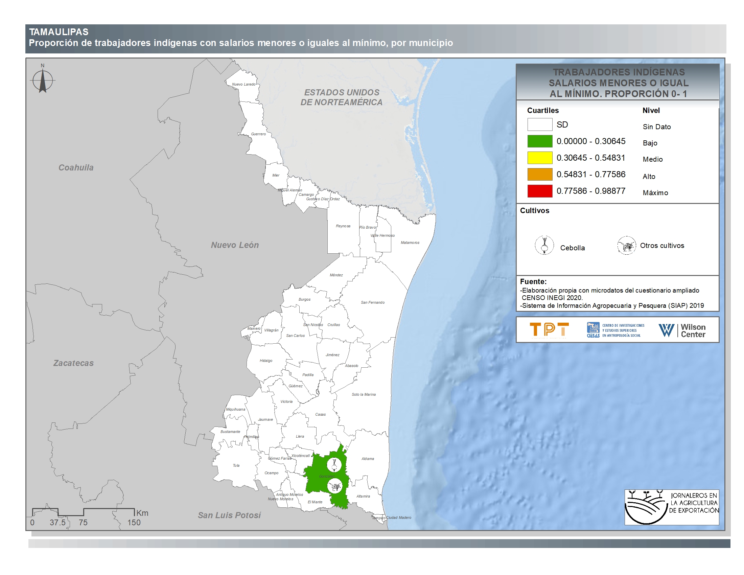Click the yellow Medio color swatch
Screen dimensions: 744x575
coord(540,158)
